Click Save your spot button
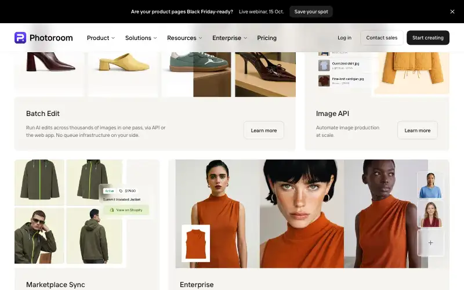This screenshot has width=464, height=290. [x=311, y=12]
